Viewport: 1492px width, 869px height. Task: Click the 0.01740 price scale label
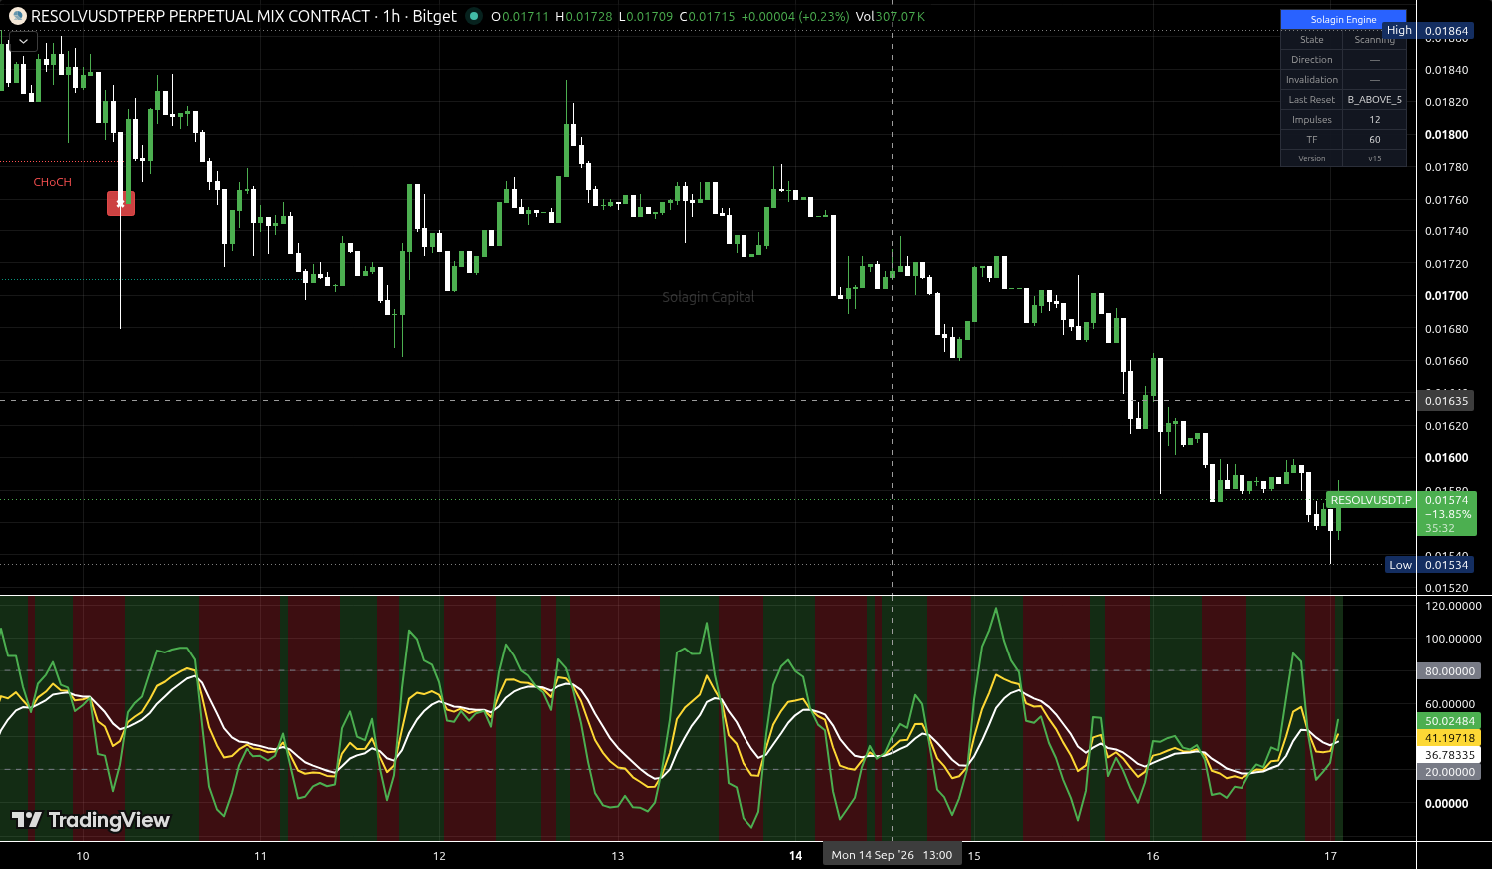(x=1446, y=231)
